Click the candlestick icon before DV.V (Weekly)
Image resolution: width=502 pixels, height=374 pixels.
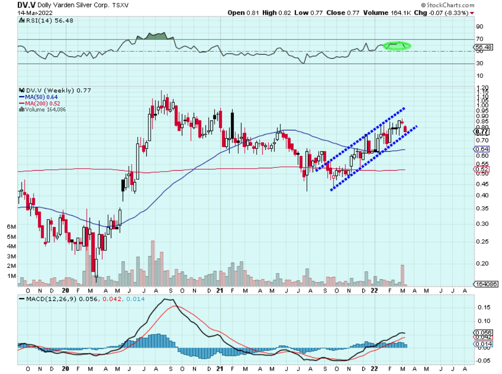click(22, 91)
